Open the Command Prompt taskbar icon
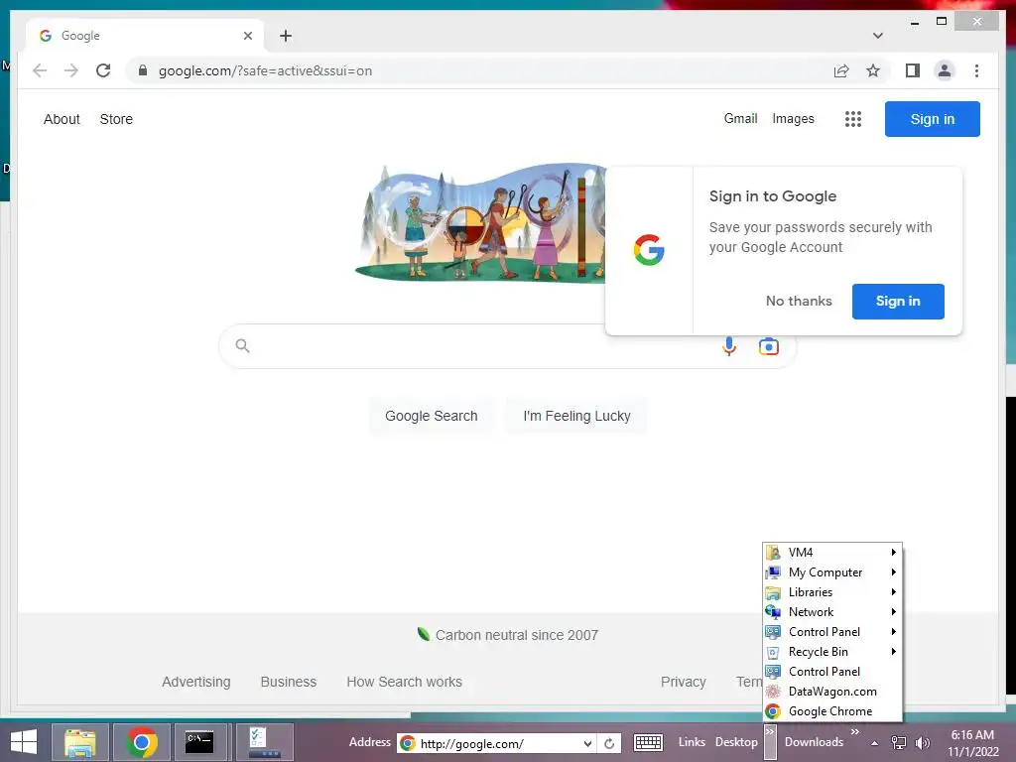Screen dimensions: 1016x762 pyautogui.click(x=200, y=742)
